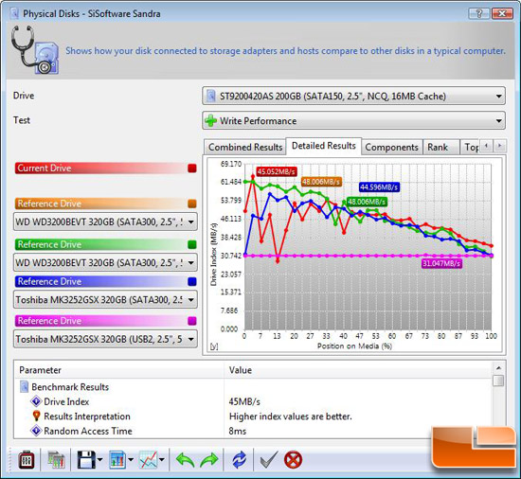The height and width of the screenshot is (479, 521).
Task: Click the title bar Help question button
Action: pos(478,13)
